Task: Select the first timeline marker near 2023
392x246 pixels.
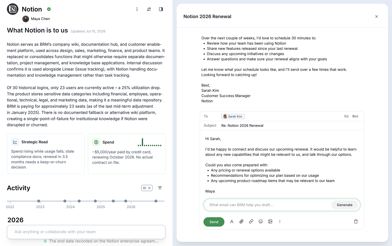Action: tap(39, 201)
